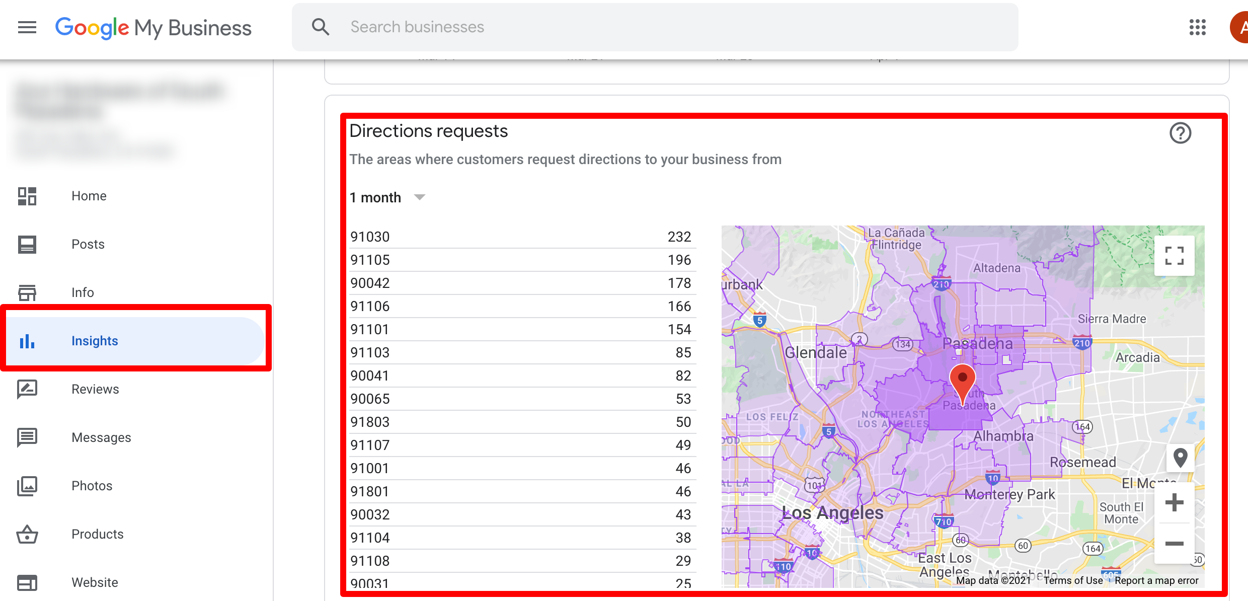Open Directions requests help icon
The image size is (1248, 601).
click(x=1180, y=133)
